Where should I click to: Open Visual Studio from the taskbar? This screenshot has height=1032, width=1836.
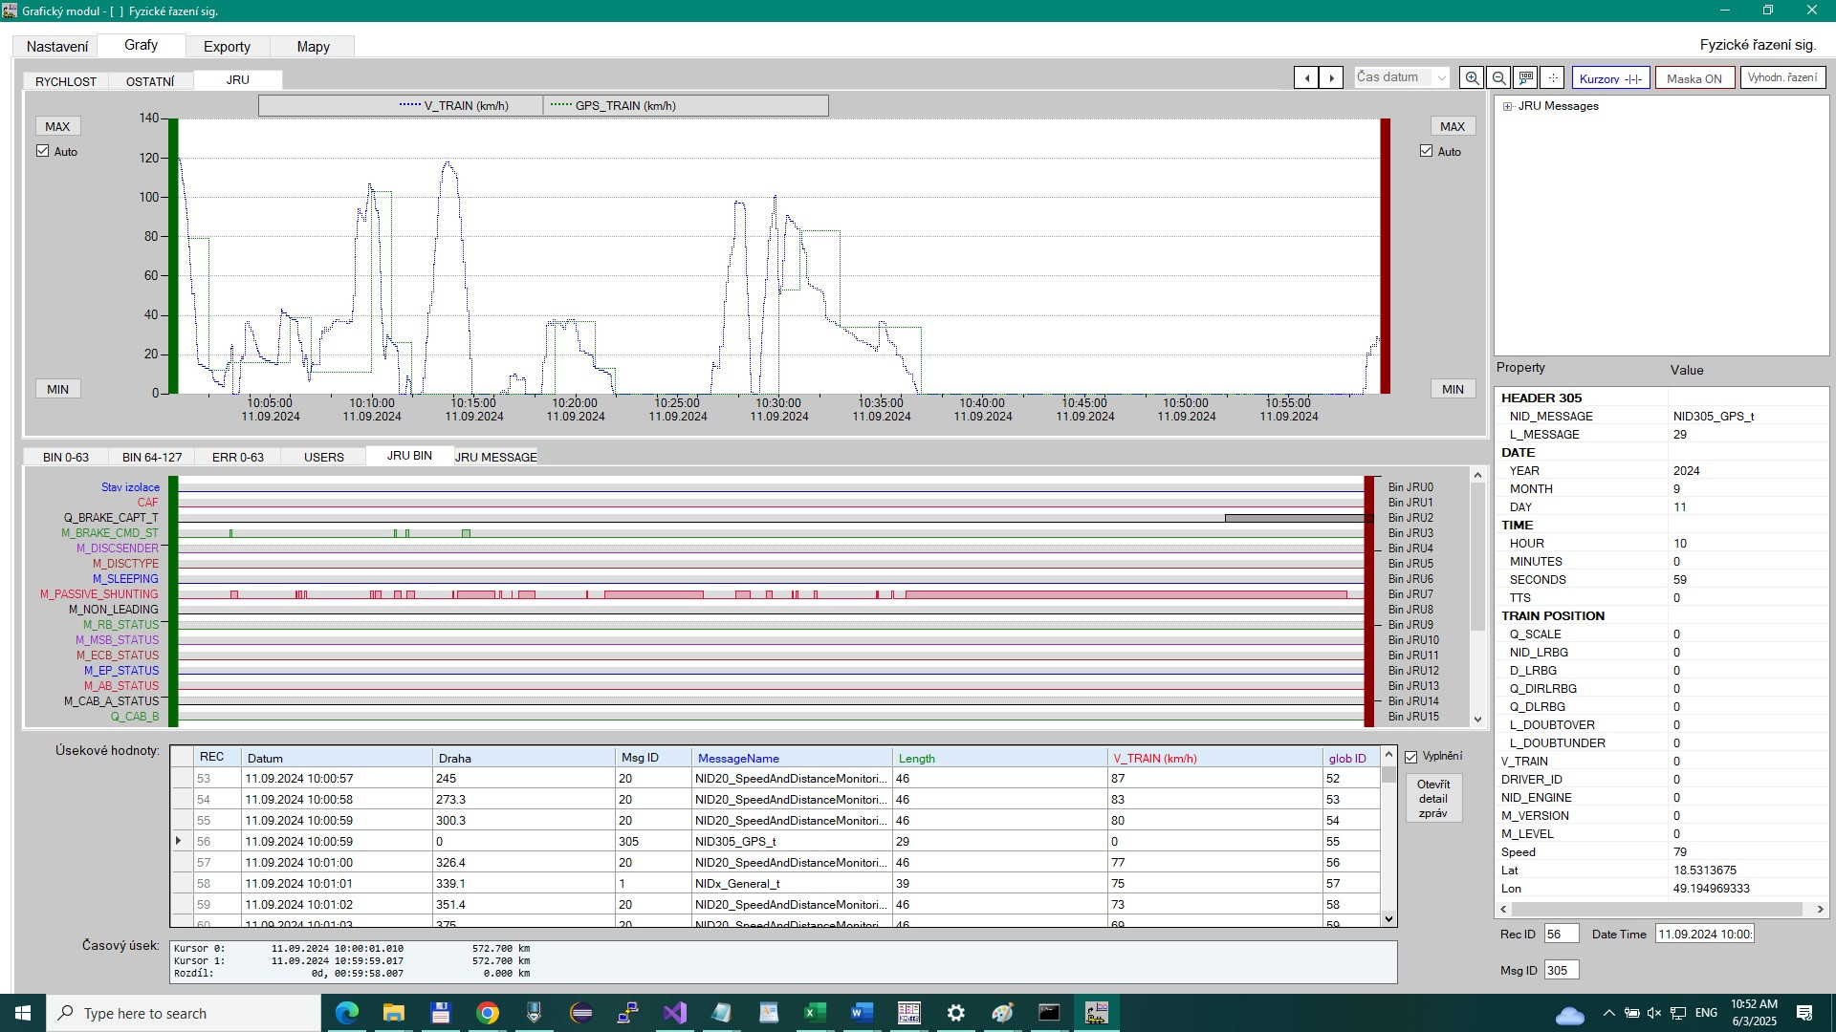[674, 1013]
